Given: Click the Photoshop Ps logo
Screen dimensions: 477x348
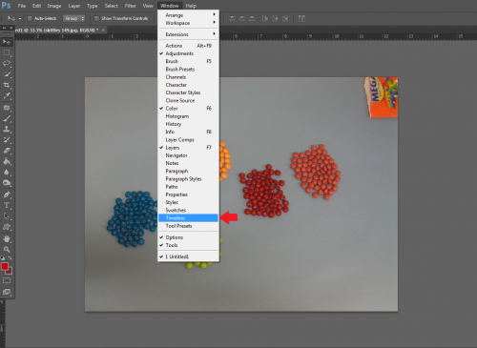Looking at the screenshot, I should [6, 6].
